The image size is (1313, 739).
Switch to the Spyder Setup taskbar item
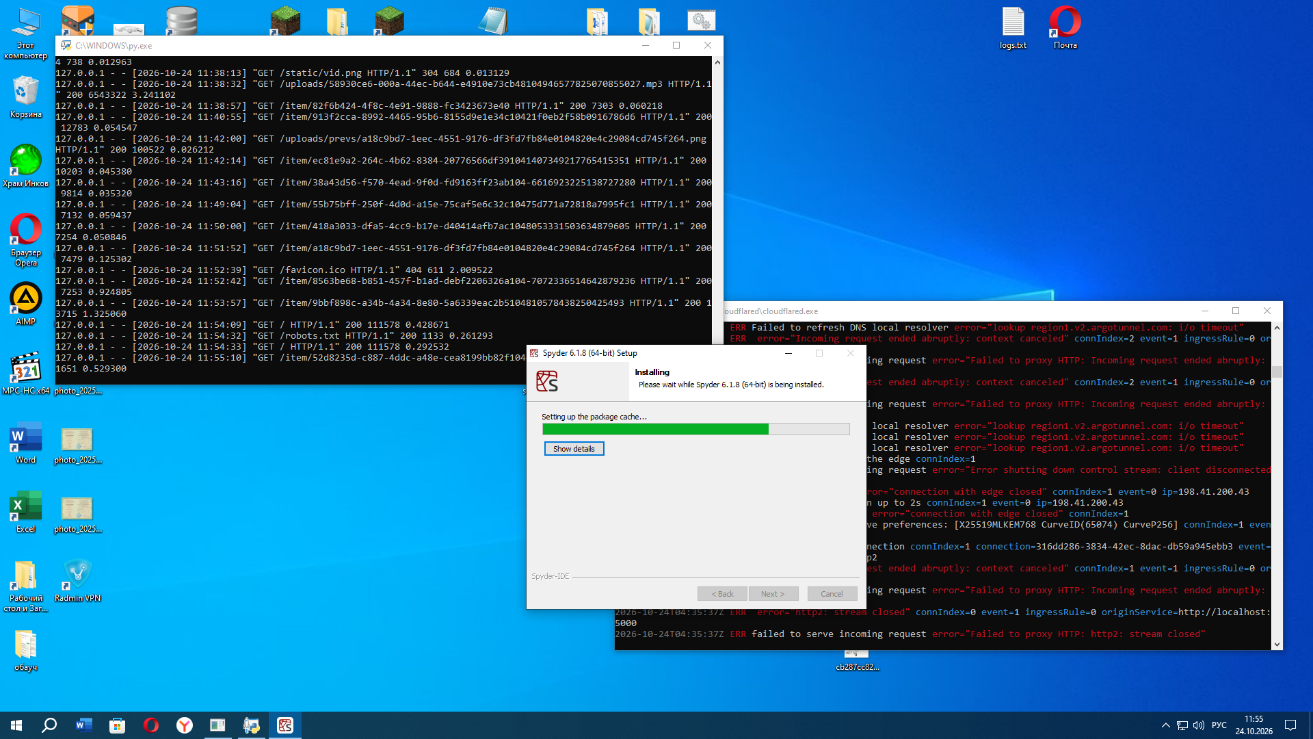click(285, 725)
